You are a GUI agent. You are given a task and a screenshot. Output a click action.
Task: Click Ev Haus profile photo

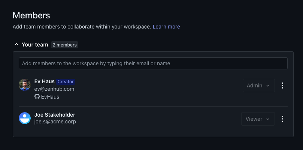(25, 85)
